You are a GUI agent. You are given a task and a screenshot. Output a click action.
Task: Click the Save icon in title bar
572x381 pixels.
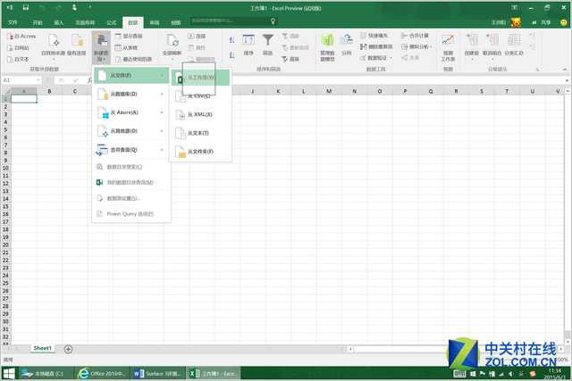coord(26,8)
